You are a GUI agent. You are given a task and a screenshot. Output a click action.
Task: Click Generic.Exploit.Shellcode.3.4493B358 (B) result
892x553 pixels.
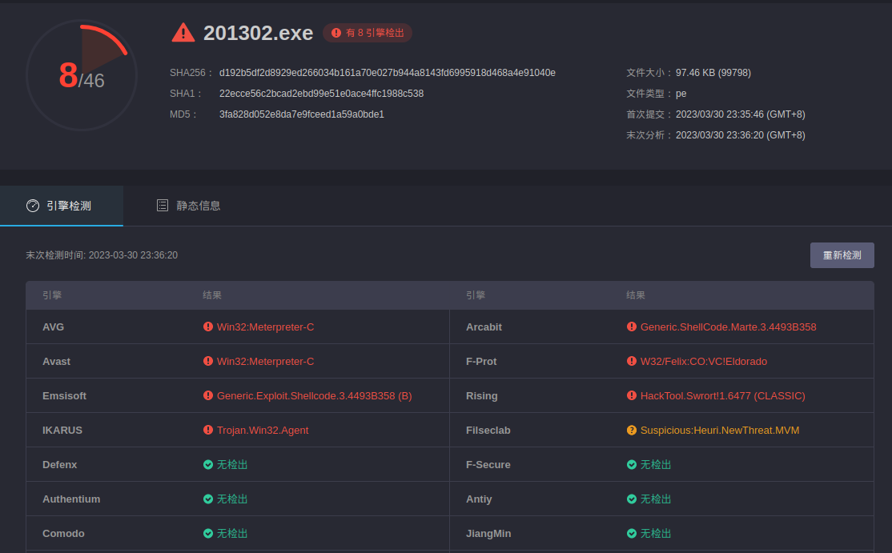(314, 395)
